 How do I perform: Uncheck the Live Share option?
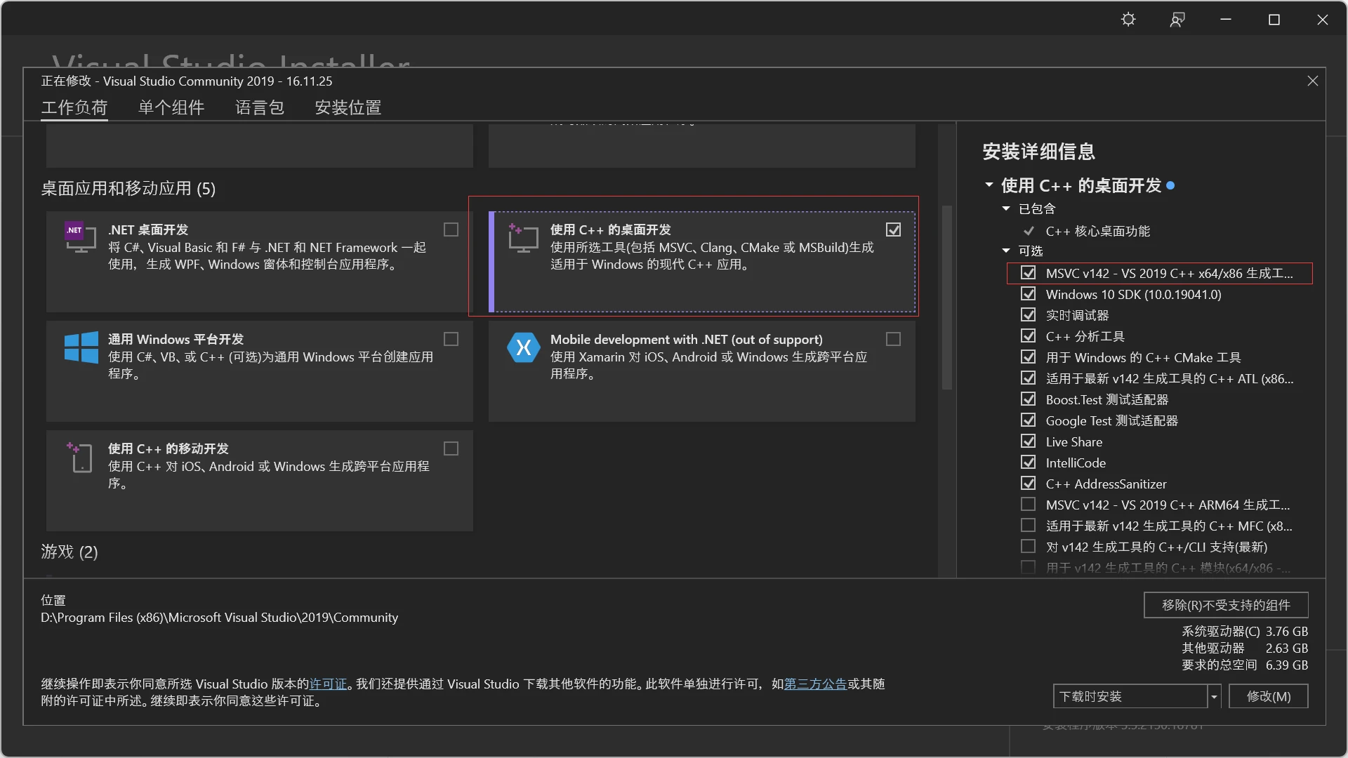(x=1028, y=441)
